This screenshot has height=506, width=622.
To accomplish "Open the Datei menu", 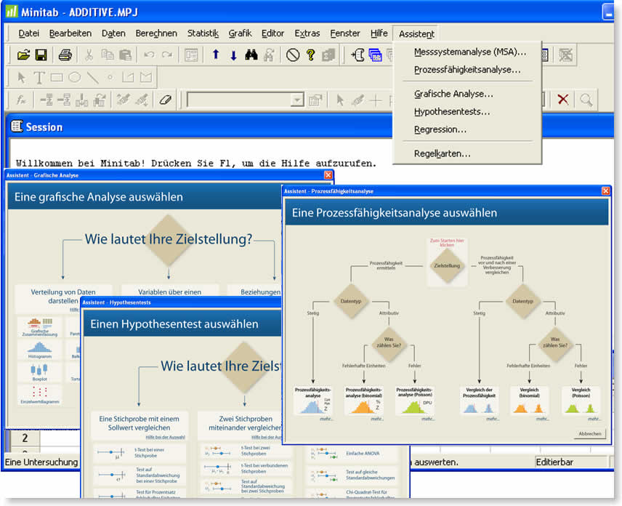I will pos(28,33).
